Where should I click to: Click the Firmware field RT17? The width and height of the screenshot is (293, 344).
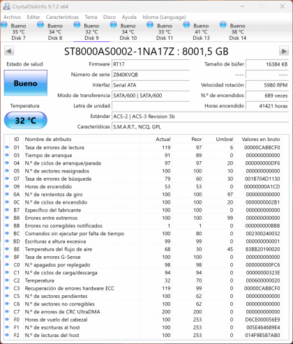tap(151, 64)
